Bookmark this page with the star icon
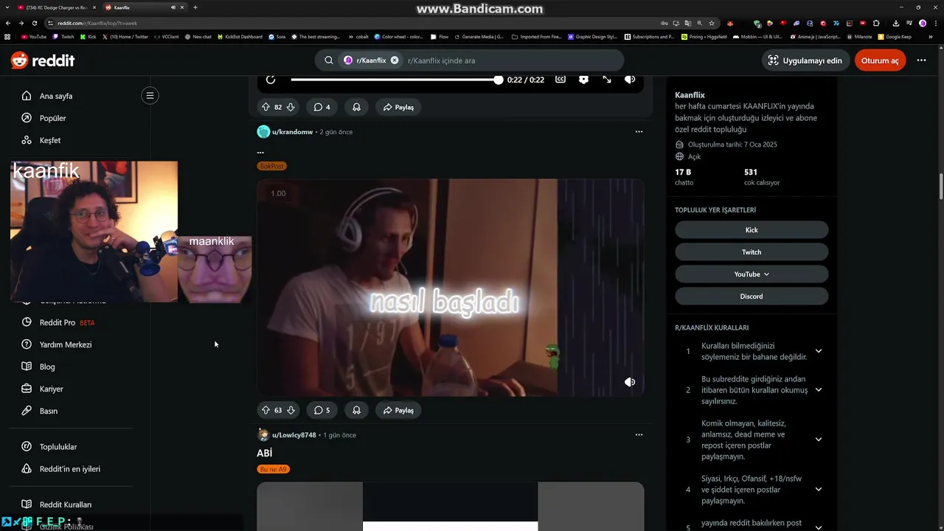Image resolution: width=944 pixels, height=531 pixels. [x=711, y=23]
